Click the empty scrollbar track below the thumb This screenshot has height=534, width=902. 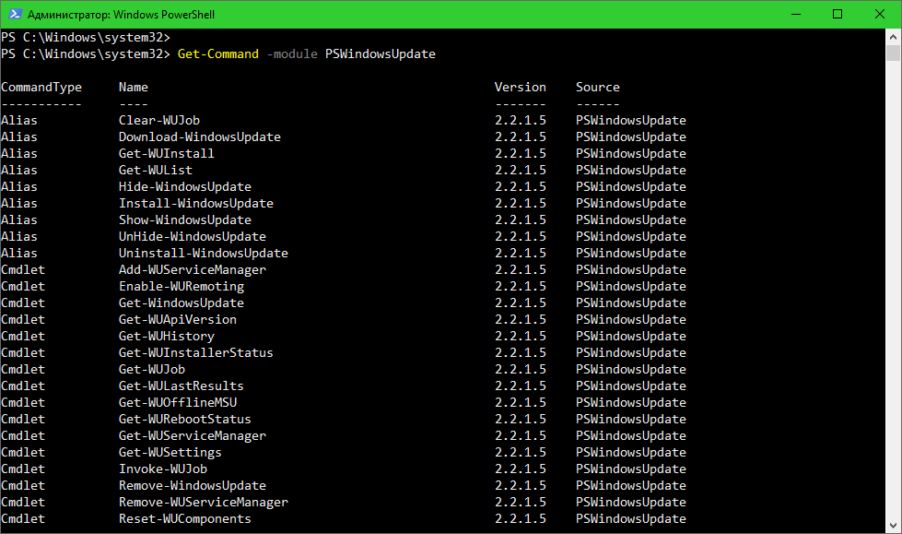[893, 277]
